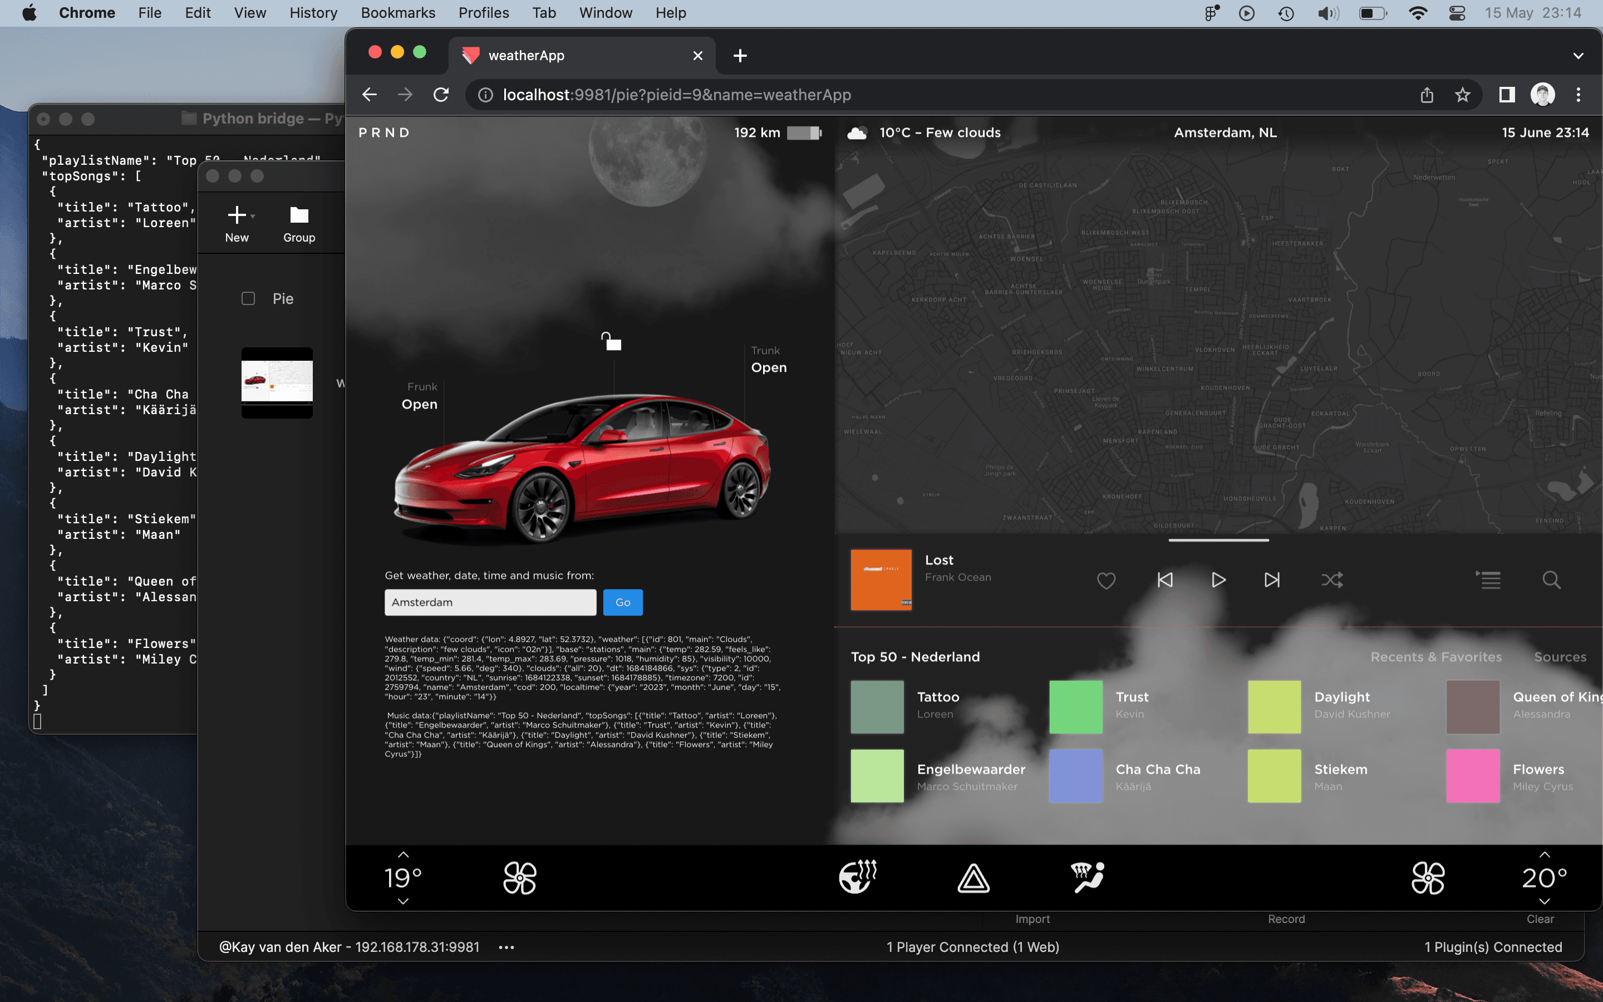The width and height of the screenshot is (1603, 1002).
Task: Click the Lost album art thumbnail
Action: tap(881, 580)
